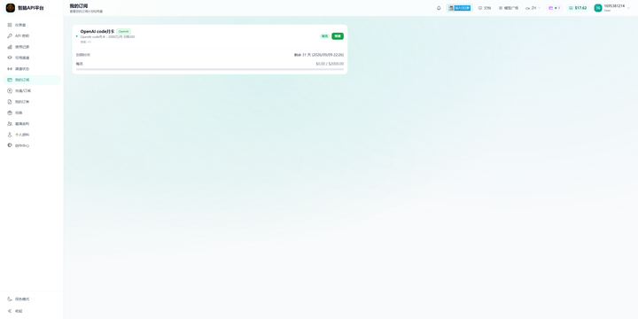Viewport: 638px width, 319px height.
Task: Click the $0.00 / $2000.00 usage value
Action: 330,64
